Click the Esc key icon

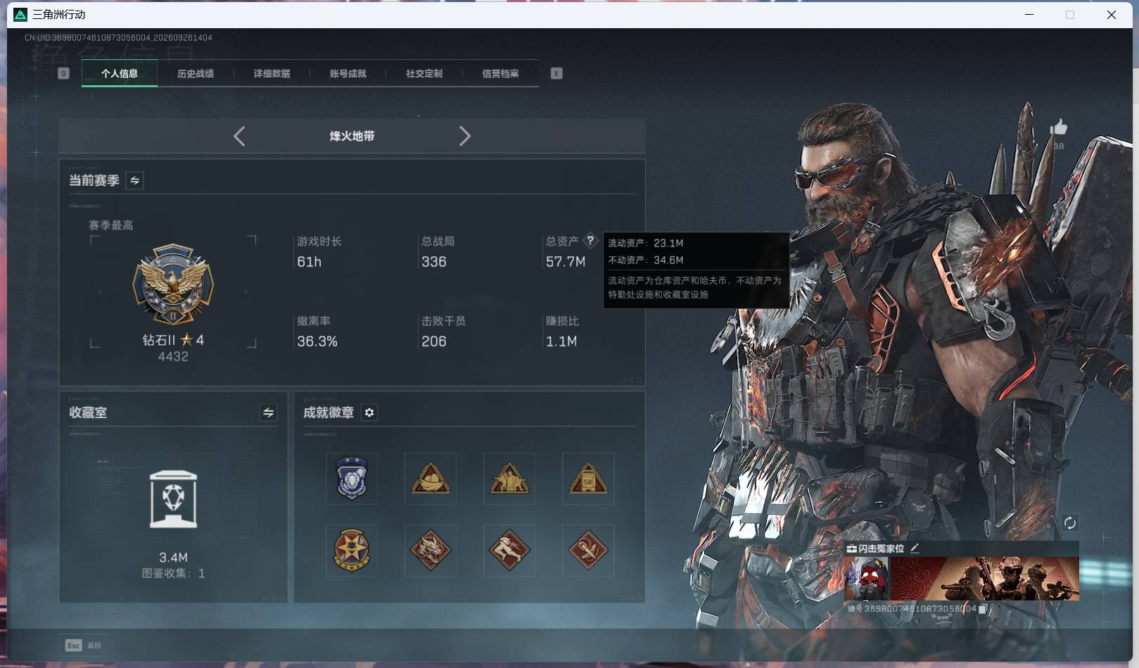pos(73,645)
